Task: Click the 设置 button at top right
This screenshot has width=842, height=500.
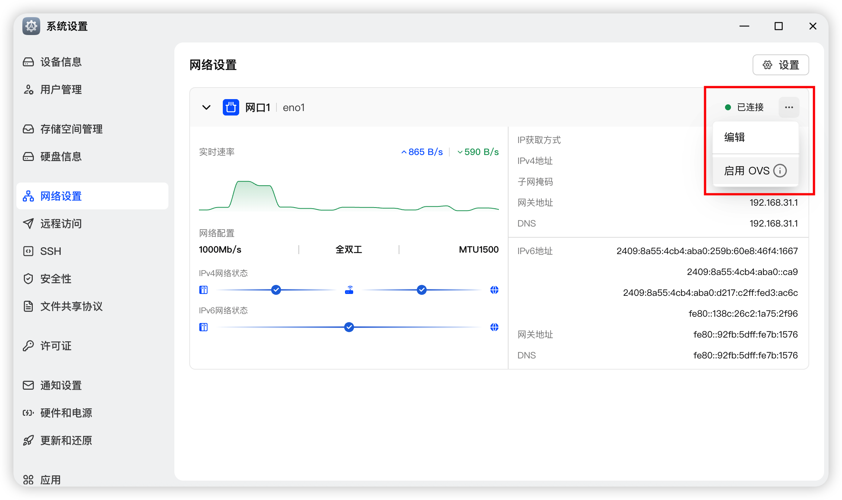Action: pos(781,65)
